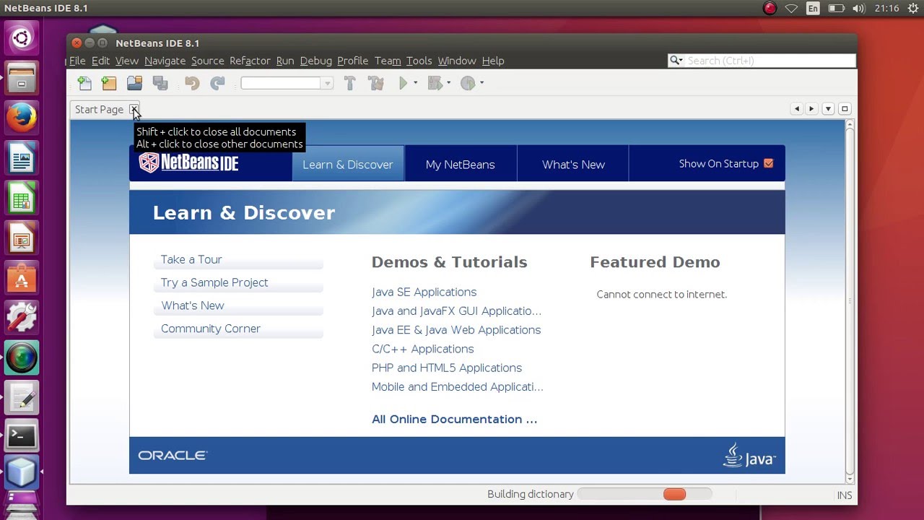The image size is (924, 520).
Task: Open System Settings wrench-and-gear icon in the launcher
Action: coord(21,317)
